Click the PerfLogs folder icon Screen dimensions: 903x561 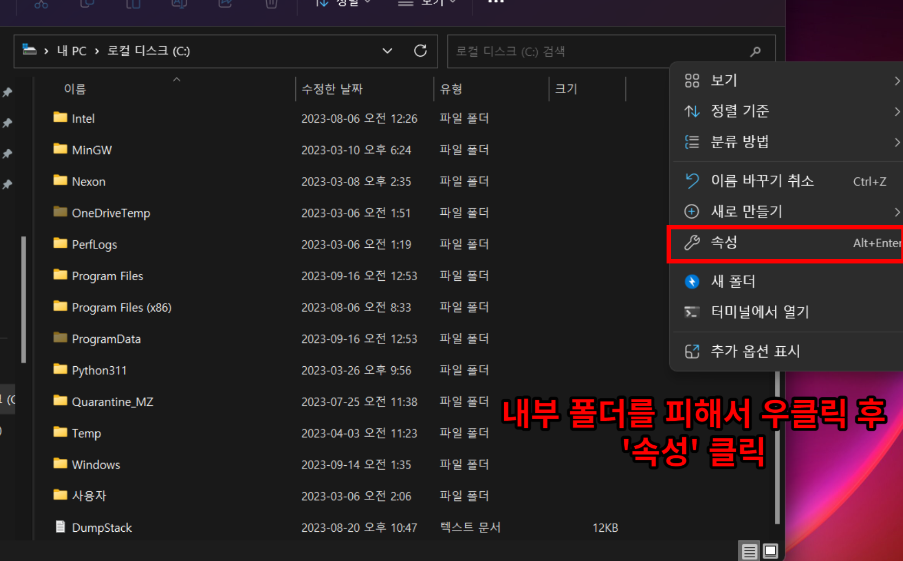click(x=60, y=243)
